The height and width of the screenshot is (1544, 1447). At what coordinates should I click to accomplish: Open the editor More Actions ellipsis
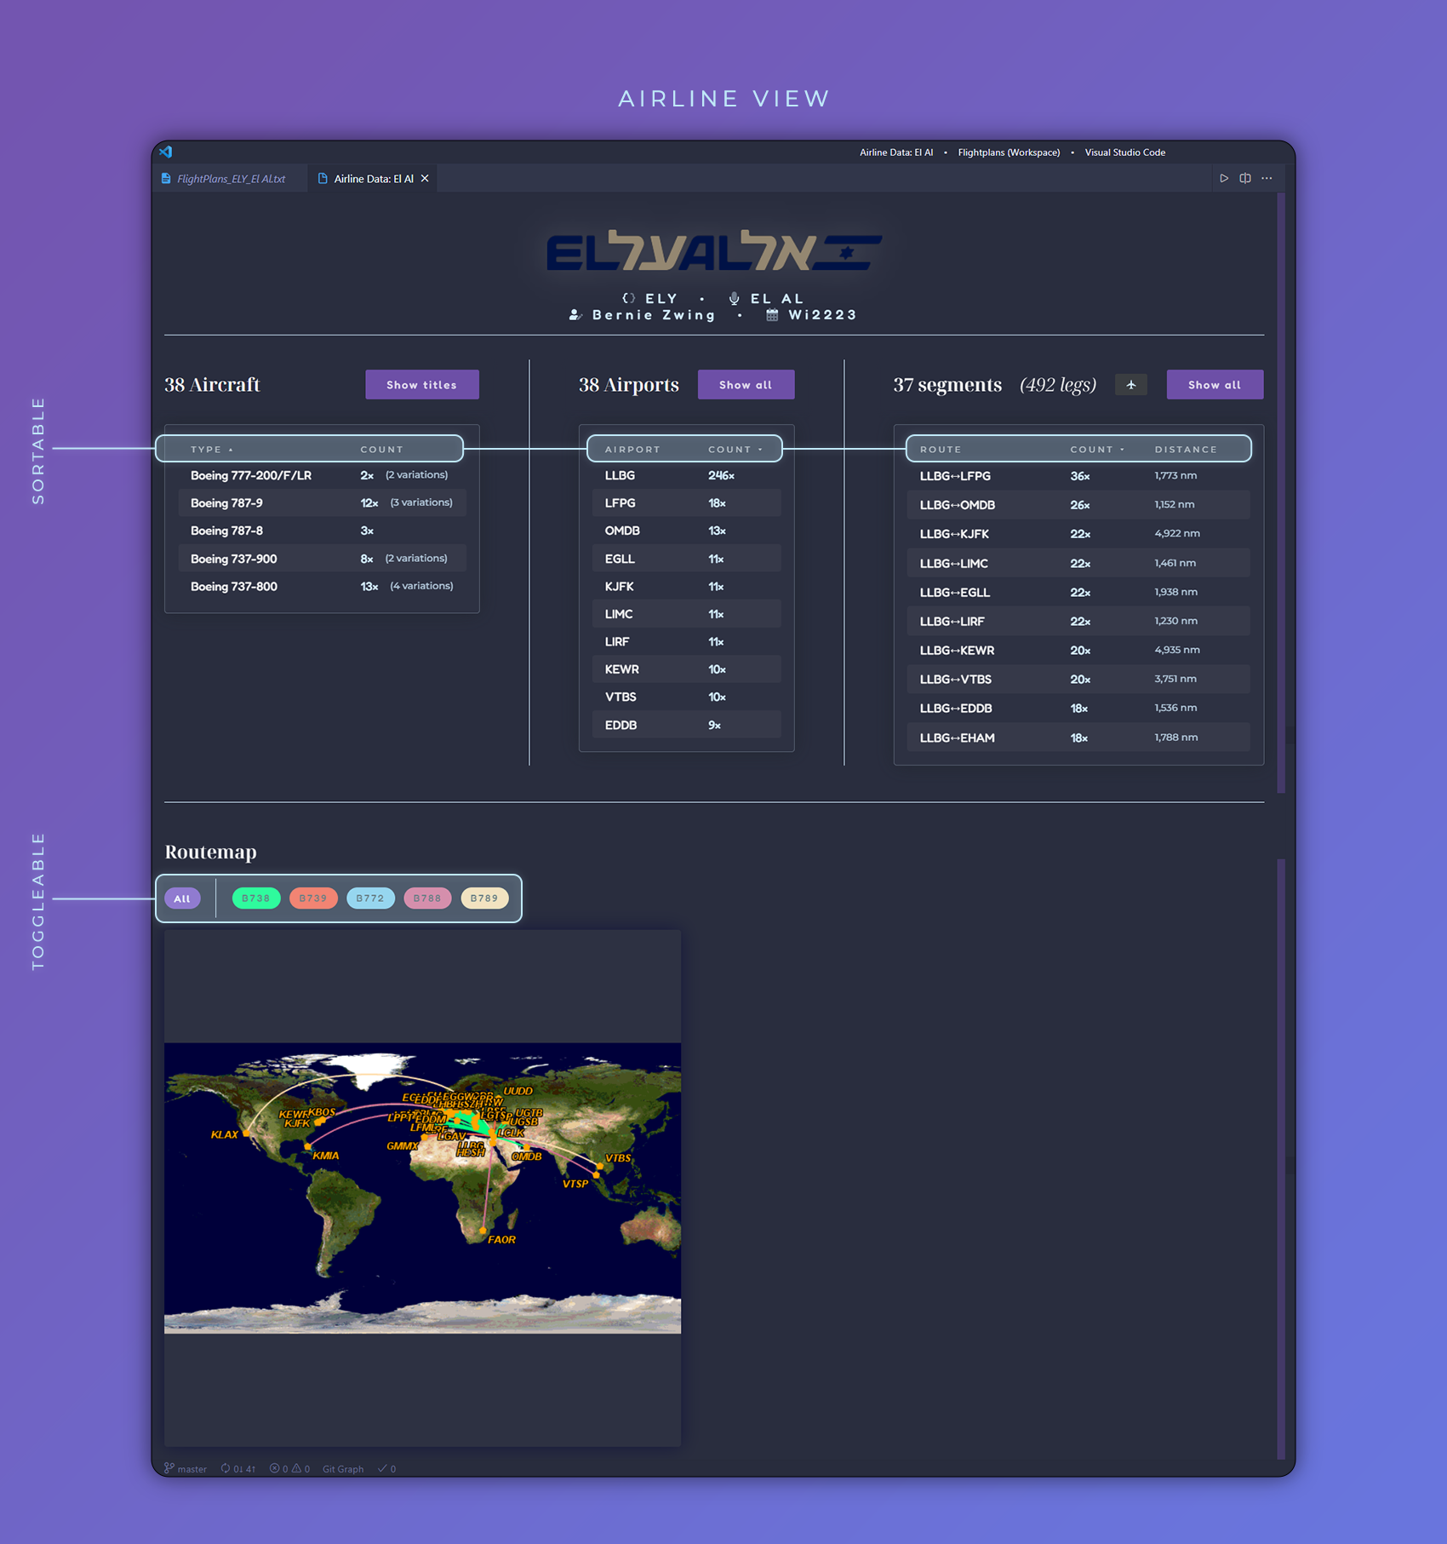pos(1267,178)
